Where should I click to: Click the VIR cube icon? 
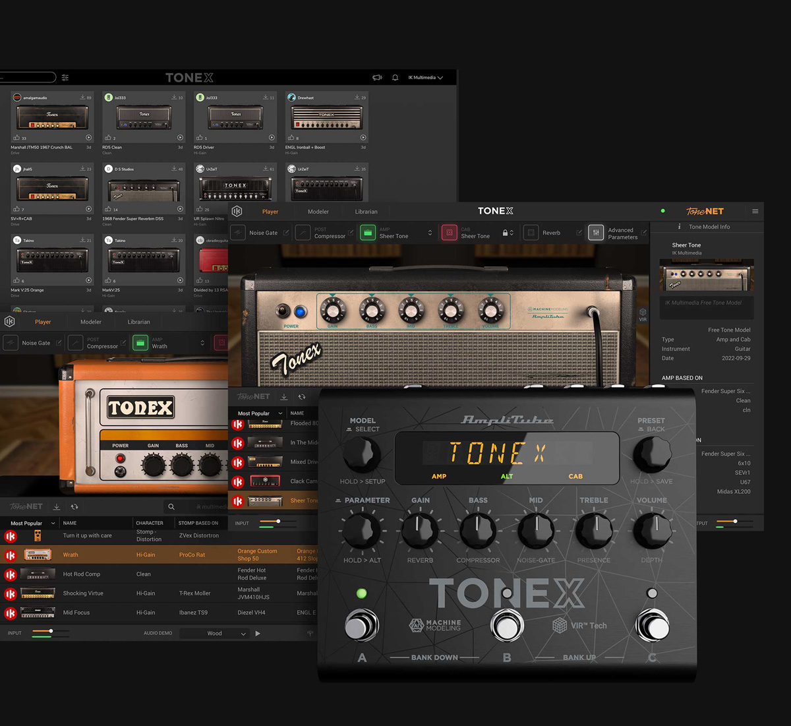click(643, 313)
